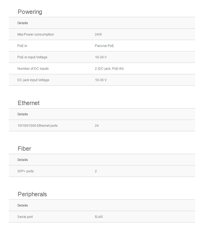Click the Powering section heading
Viewport: 204px width, 228px height.
(30, 12)
